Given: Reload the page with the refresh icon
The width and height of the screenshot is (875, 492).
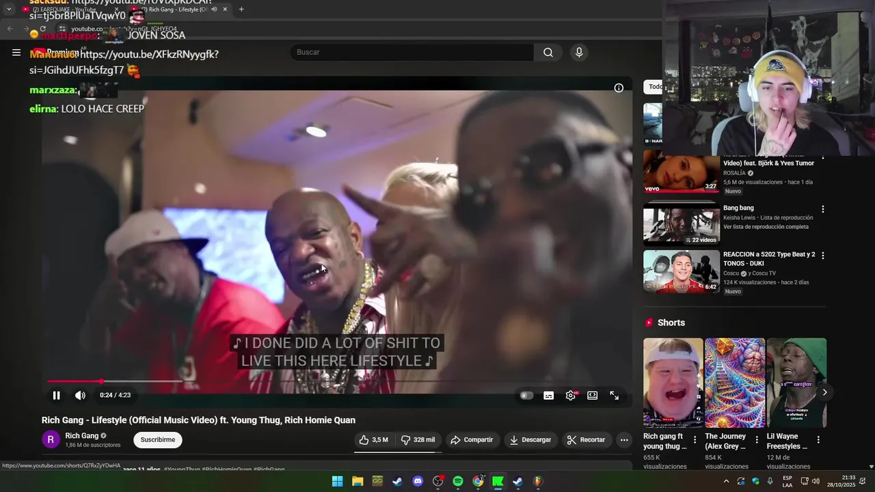Looking at the screenshot, I should point(43,29).
